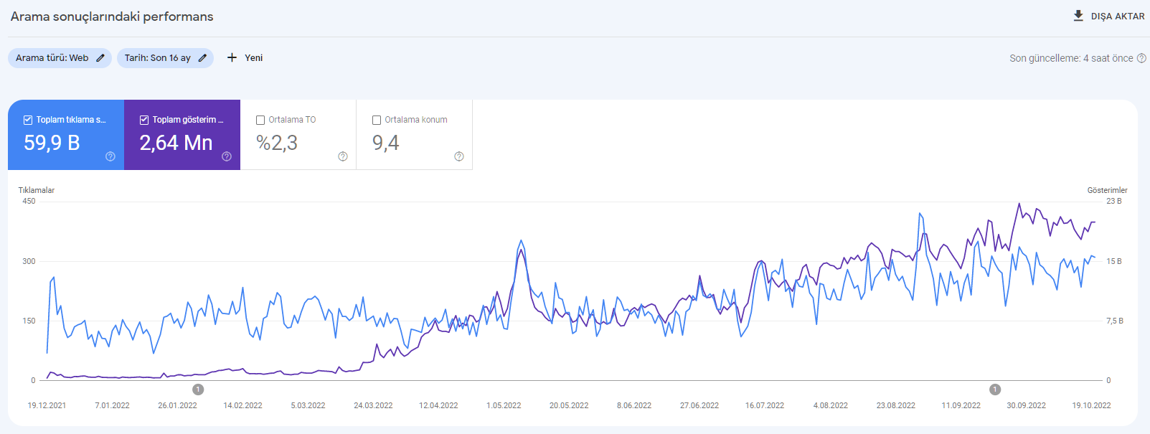Uncheck the Toplam gösterim checkbox
The width and height of the screenshot is (1150, 434).
coord(144,120)
